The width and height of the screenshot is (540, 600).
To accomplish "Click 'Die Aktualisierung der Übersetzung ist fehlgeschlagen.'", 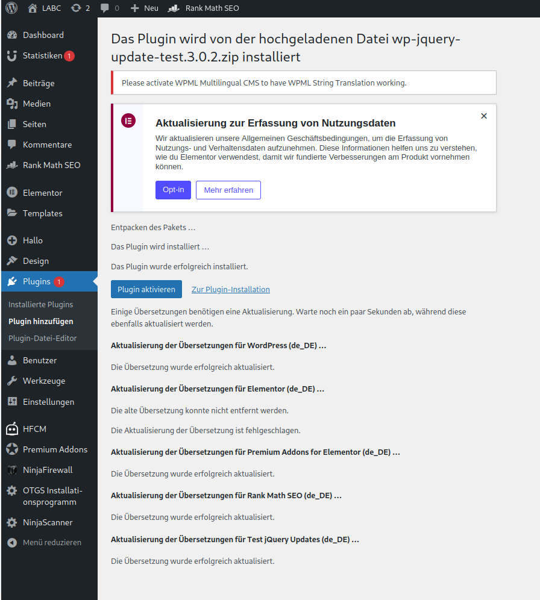I will click(x=206, y=431).
